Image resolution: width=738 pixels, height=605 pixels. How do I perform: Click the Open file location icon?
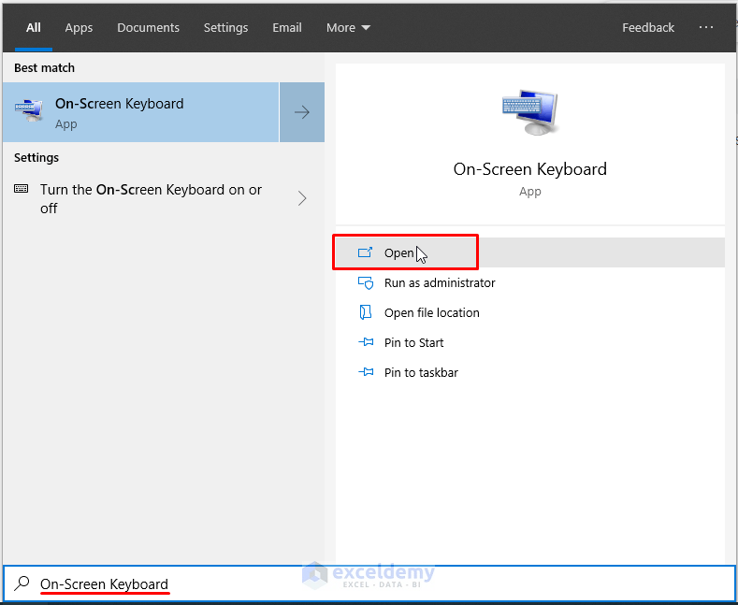coord(366,312)
